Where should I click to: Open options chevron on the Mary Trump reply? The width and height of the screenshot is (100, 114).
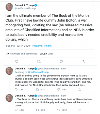click(x=93, y=69)
